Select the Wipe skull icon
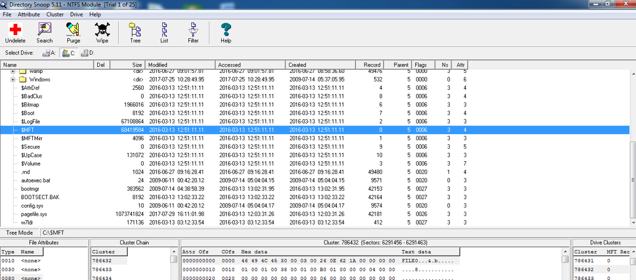This screenshot has width=636, height=280. [102, 33]
